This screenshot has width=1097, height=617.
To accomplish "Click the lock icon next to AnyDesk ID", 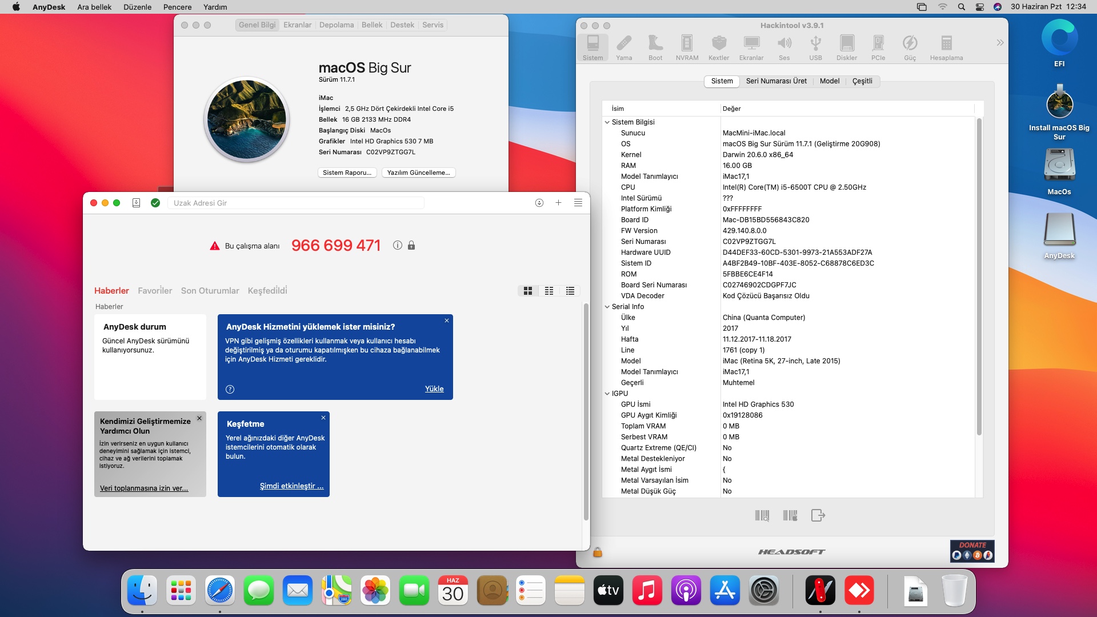I will (x=411, y=245).
